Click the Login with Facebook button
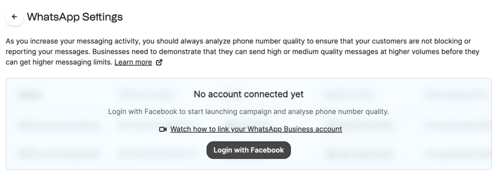The height and width of the screenshot is (186, 501). click(249, 150)
